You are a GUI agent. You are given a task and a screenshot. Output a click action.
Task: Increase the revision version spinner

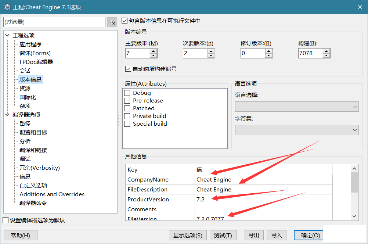[269, 51]
